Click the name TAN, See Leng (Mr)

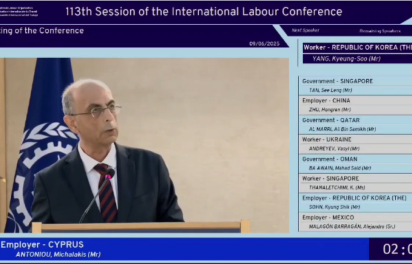[x=330, y=90]
